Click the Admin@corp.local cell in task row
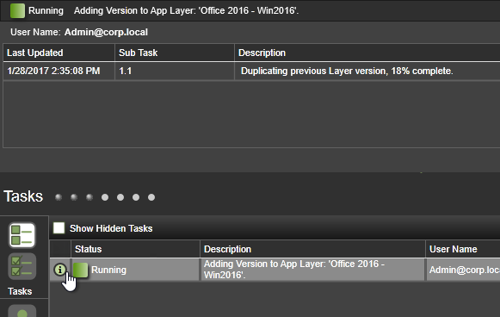 (463, 270)
